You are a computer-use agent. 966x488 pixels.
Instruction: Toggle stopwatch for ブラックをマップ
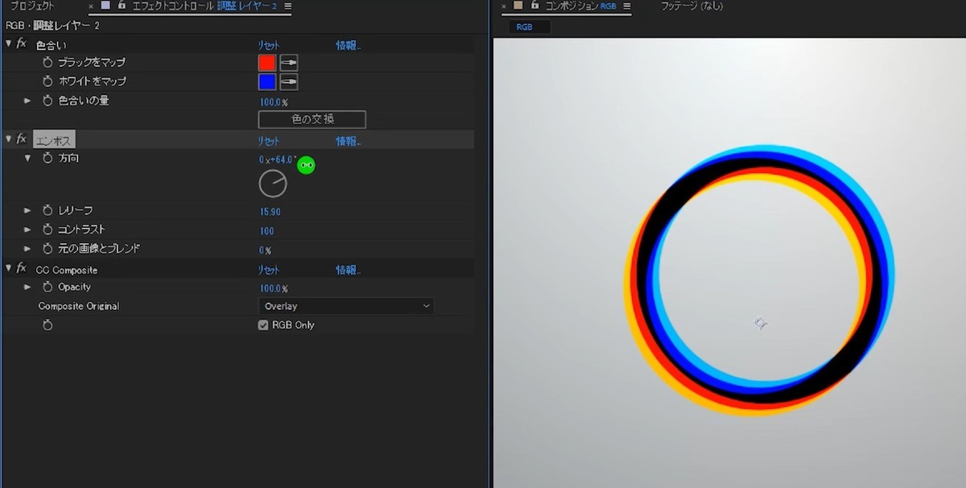click(x=47, y=62)
